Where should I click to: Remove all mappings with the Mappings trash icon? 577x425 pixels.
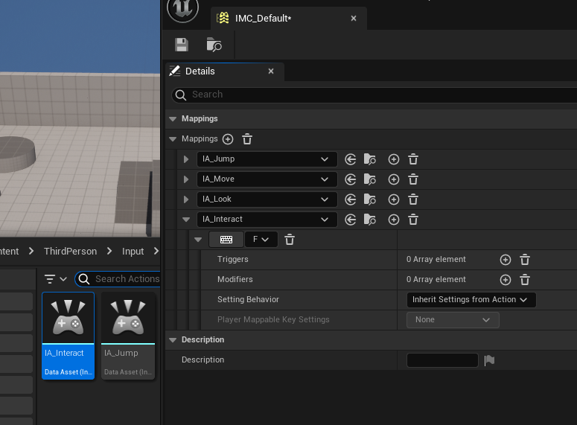(x=247, y=139)
